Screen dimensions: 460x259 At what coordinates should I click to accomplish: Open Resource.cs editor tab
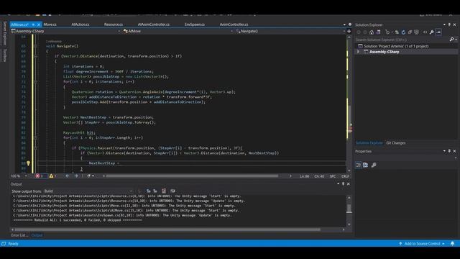click(114, 24)
